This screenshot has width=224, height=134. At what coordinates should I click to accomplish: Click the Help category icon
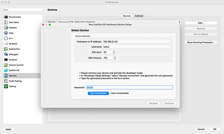point(6,33)
